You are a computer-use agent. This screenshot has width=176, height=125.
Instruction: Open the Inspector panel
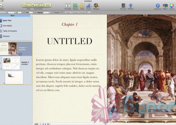[158, 5]
